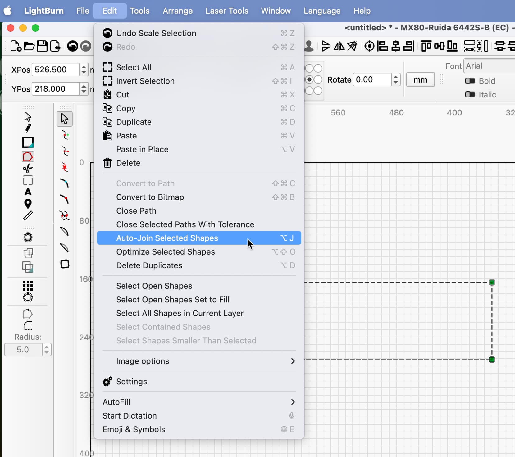Choose Emoji & Symbols

click(199, 429)
